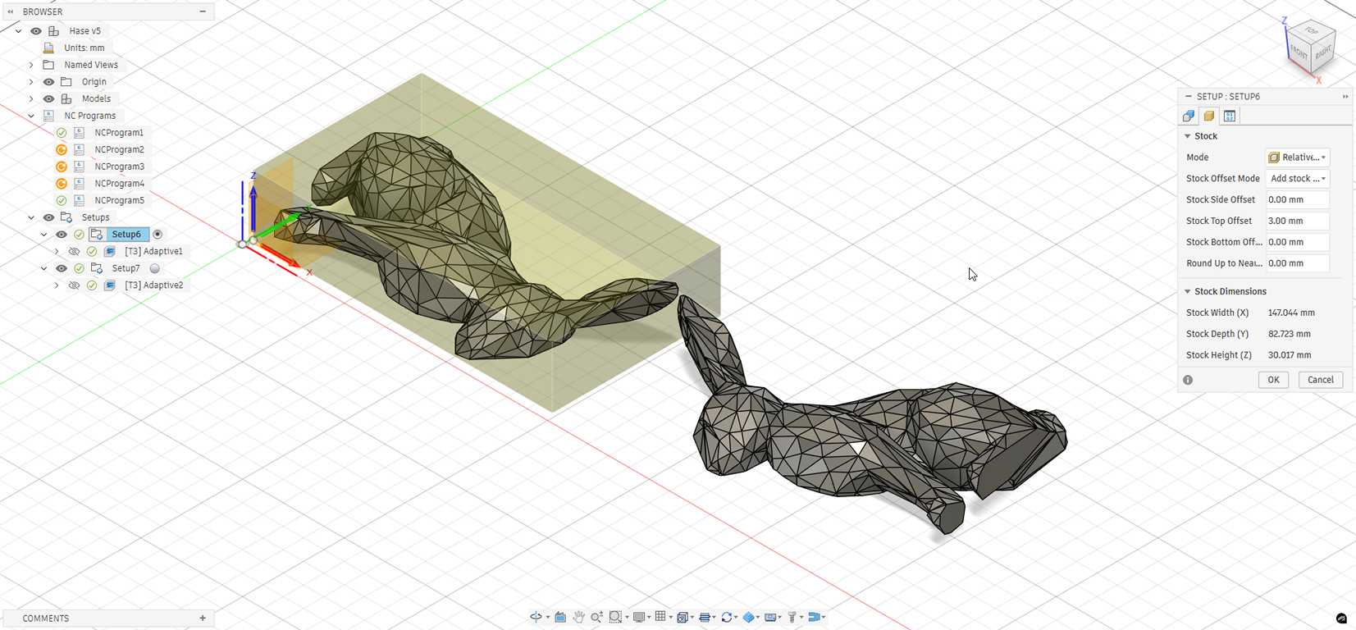Confirm setup with OK button
Screen dimensions: 1356x630
click(1273, 380)
